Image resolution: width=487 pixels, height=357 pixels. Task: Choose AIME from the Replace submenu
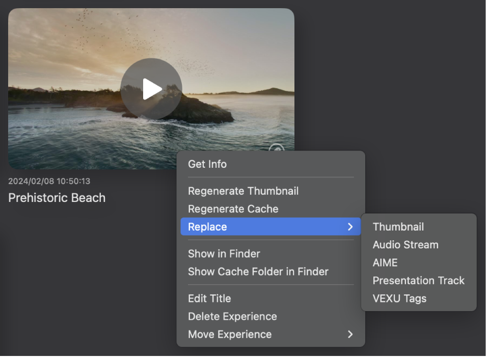click(385, 262)
